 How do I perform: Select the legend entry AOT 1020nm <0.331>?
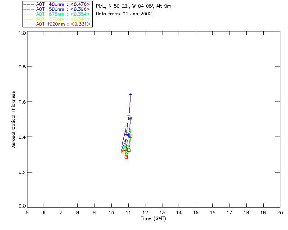(57, 24)
